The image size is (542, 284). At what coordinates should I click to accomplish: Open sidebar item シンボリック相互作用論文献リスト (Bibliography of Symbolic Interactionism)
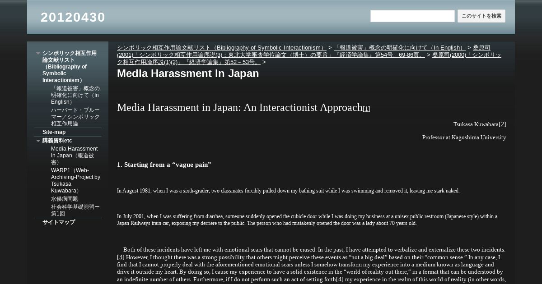coord(70,66)
